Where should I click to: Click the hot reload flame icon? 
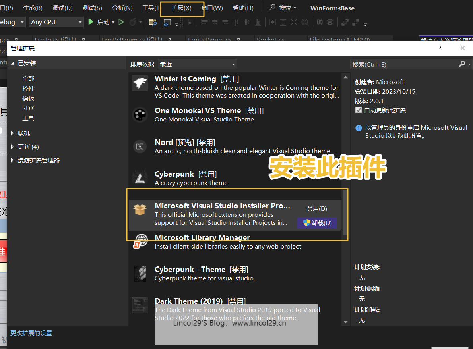click(x=132, y=22)
